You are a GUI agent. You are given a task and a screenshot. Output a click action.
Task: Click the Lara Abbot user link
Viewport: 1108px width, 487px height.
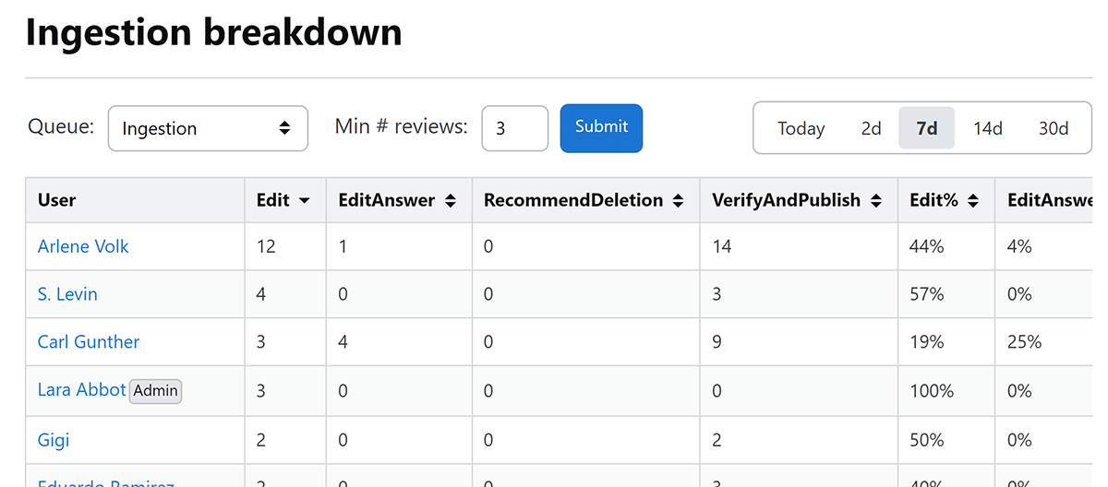click(x=81, y=390)
